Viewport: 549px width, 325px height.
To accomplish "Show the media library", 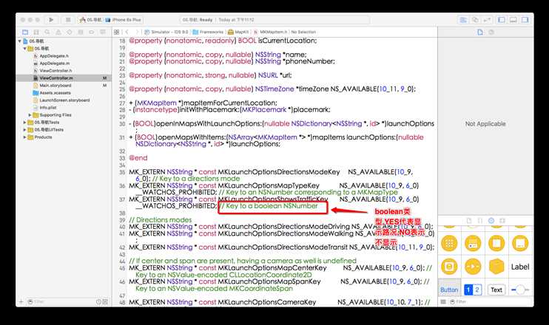I will (x=502, y=221).
